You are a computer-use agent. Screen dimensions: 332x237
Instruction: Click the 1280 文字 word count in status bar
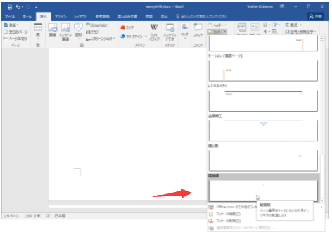click(x=32, y=216)
